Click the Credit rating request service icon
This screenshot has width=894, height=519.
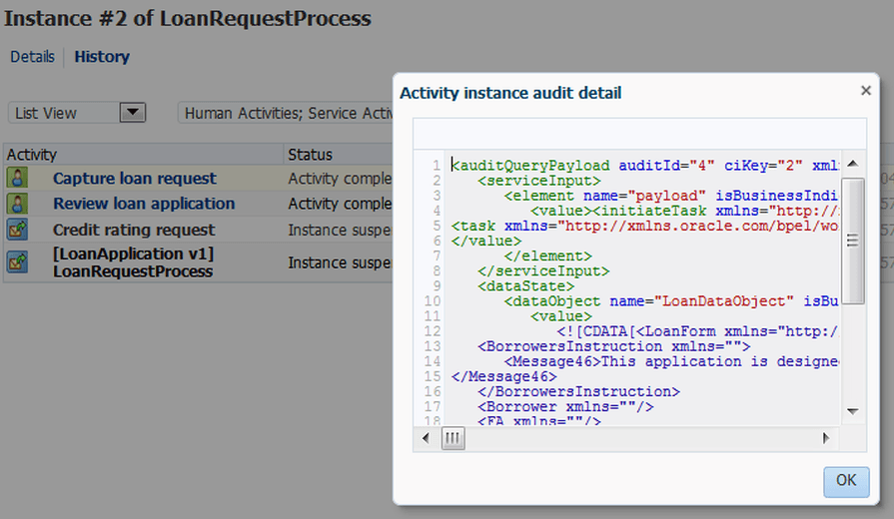click(17, 230)
